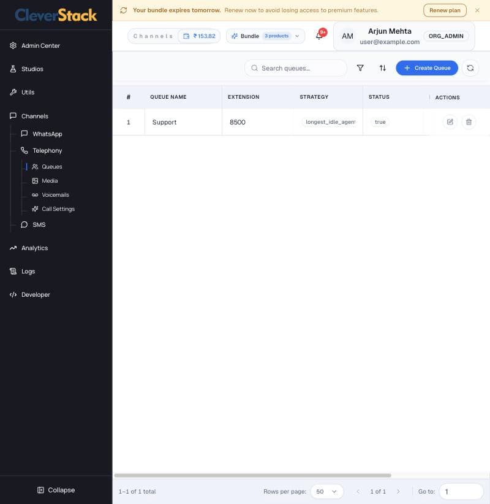Click the horizontal table scrollbar

point(253,475)
